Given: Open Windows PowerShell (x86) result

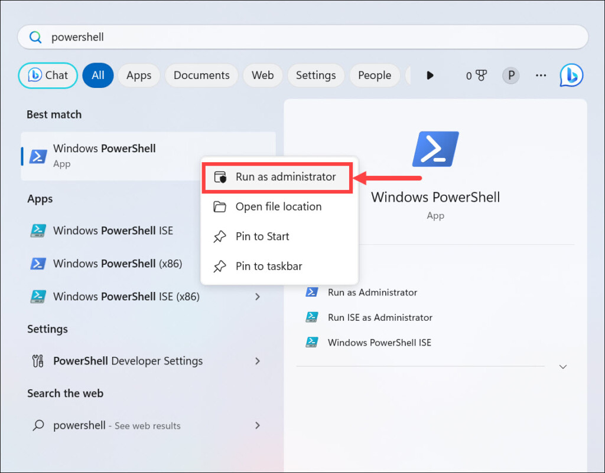Looking at the screenshot, I should [117, 264].
